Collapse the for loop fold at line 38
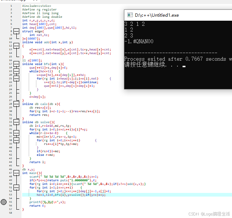Screen dimensions: 232x218 click(x=16, y=140)
